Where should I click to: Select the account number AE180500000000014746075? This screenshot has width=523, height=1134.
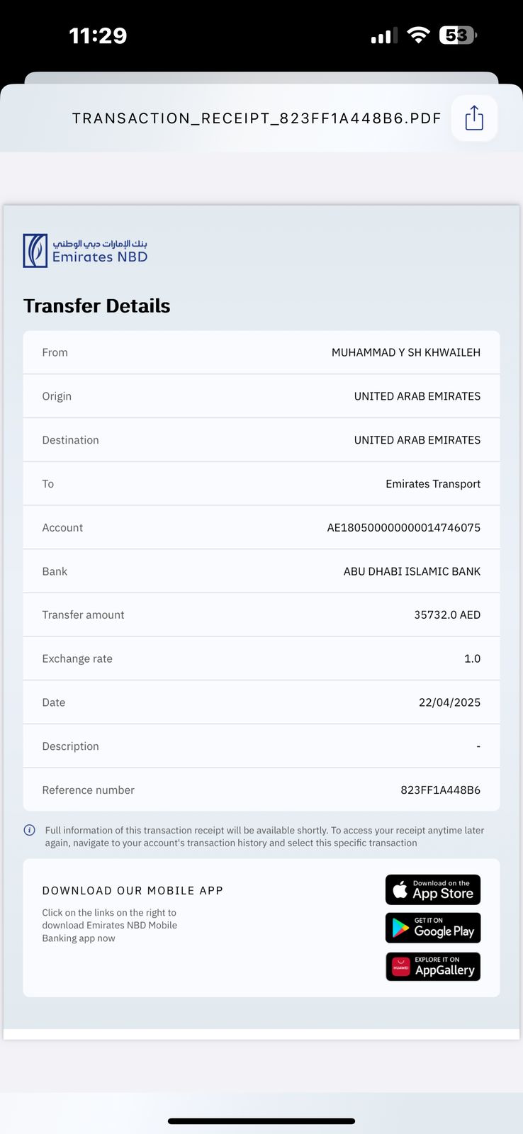pyautogui.click(x=404, y=527)
